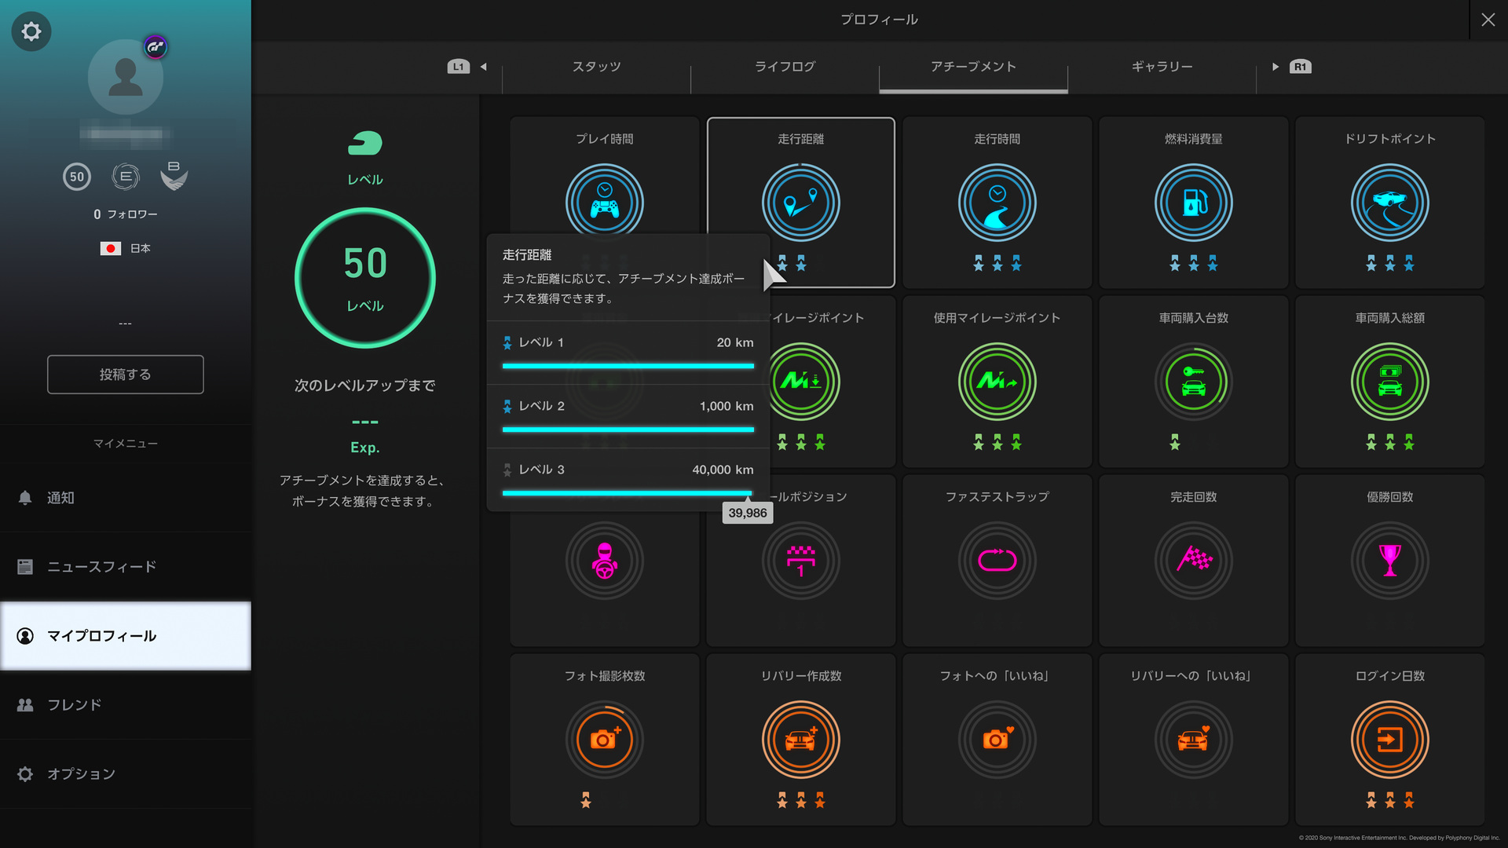
Task: Click the 39,986 progress value tooltip
Action: [748, 513]
